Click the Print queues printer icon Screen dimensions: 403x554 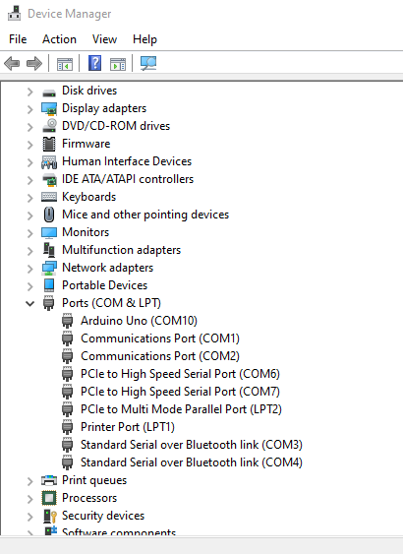tap(49, 480)
